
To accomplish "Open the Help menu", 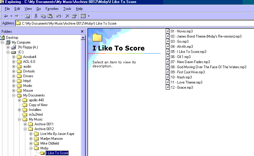I will tap(79, 9).
